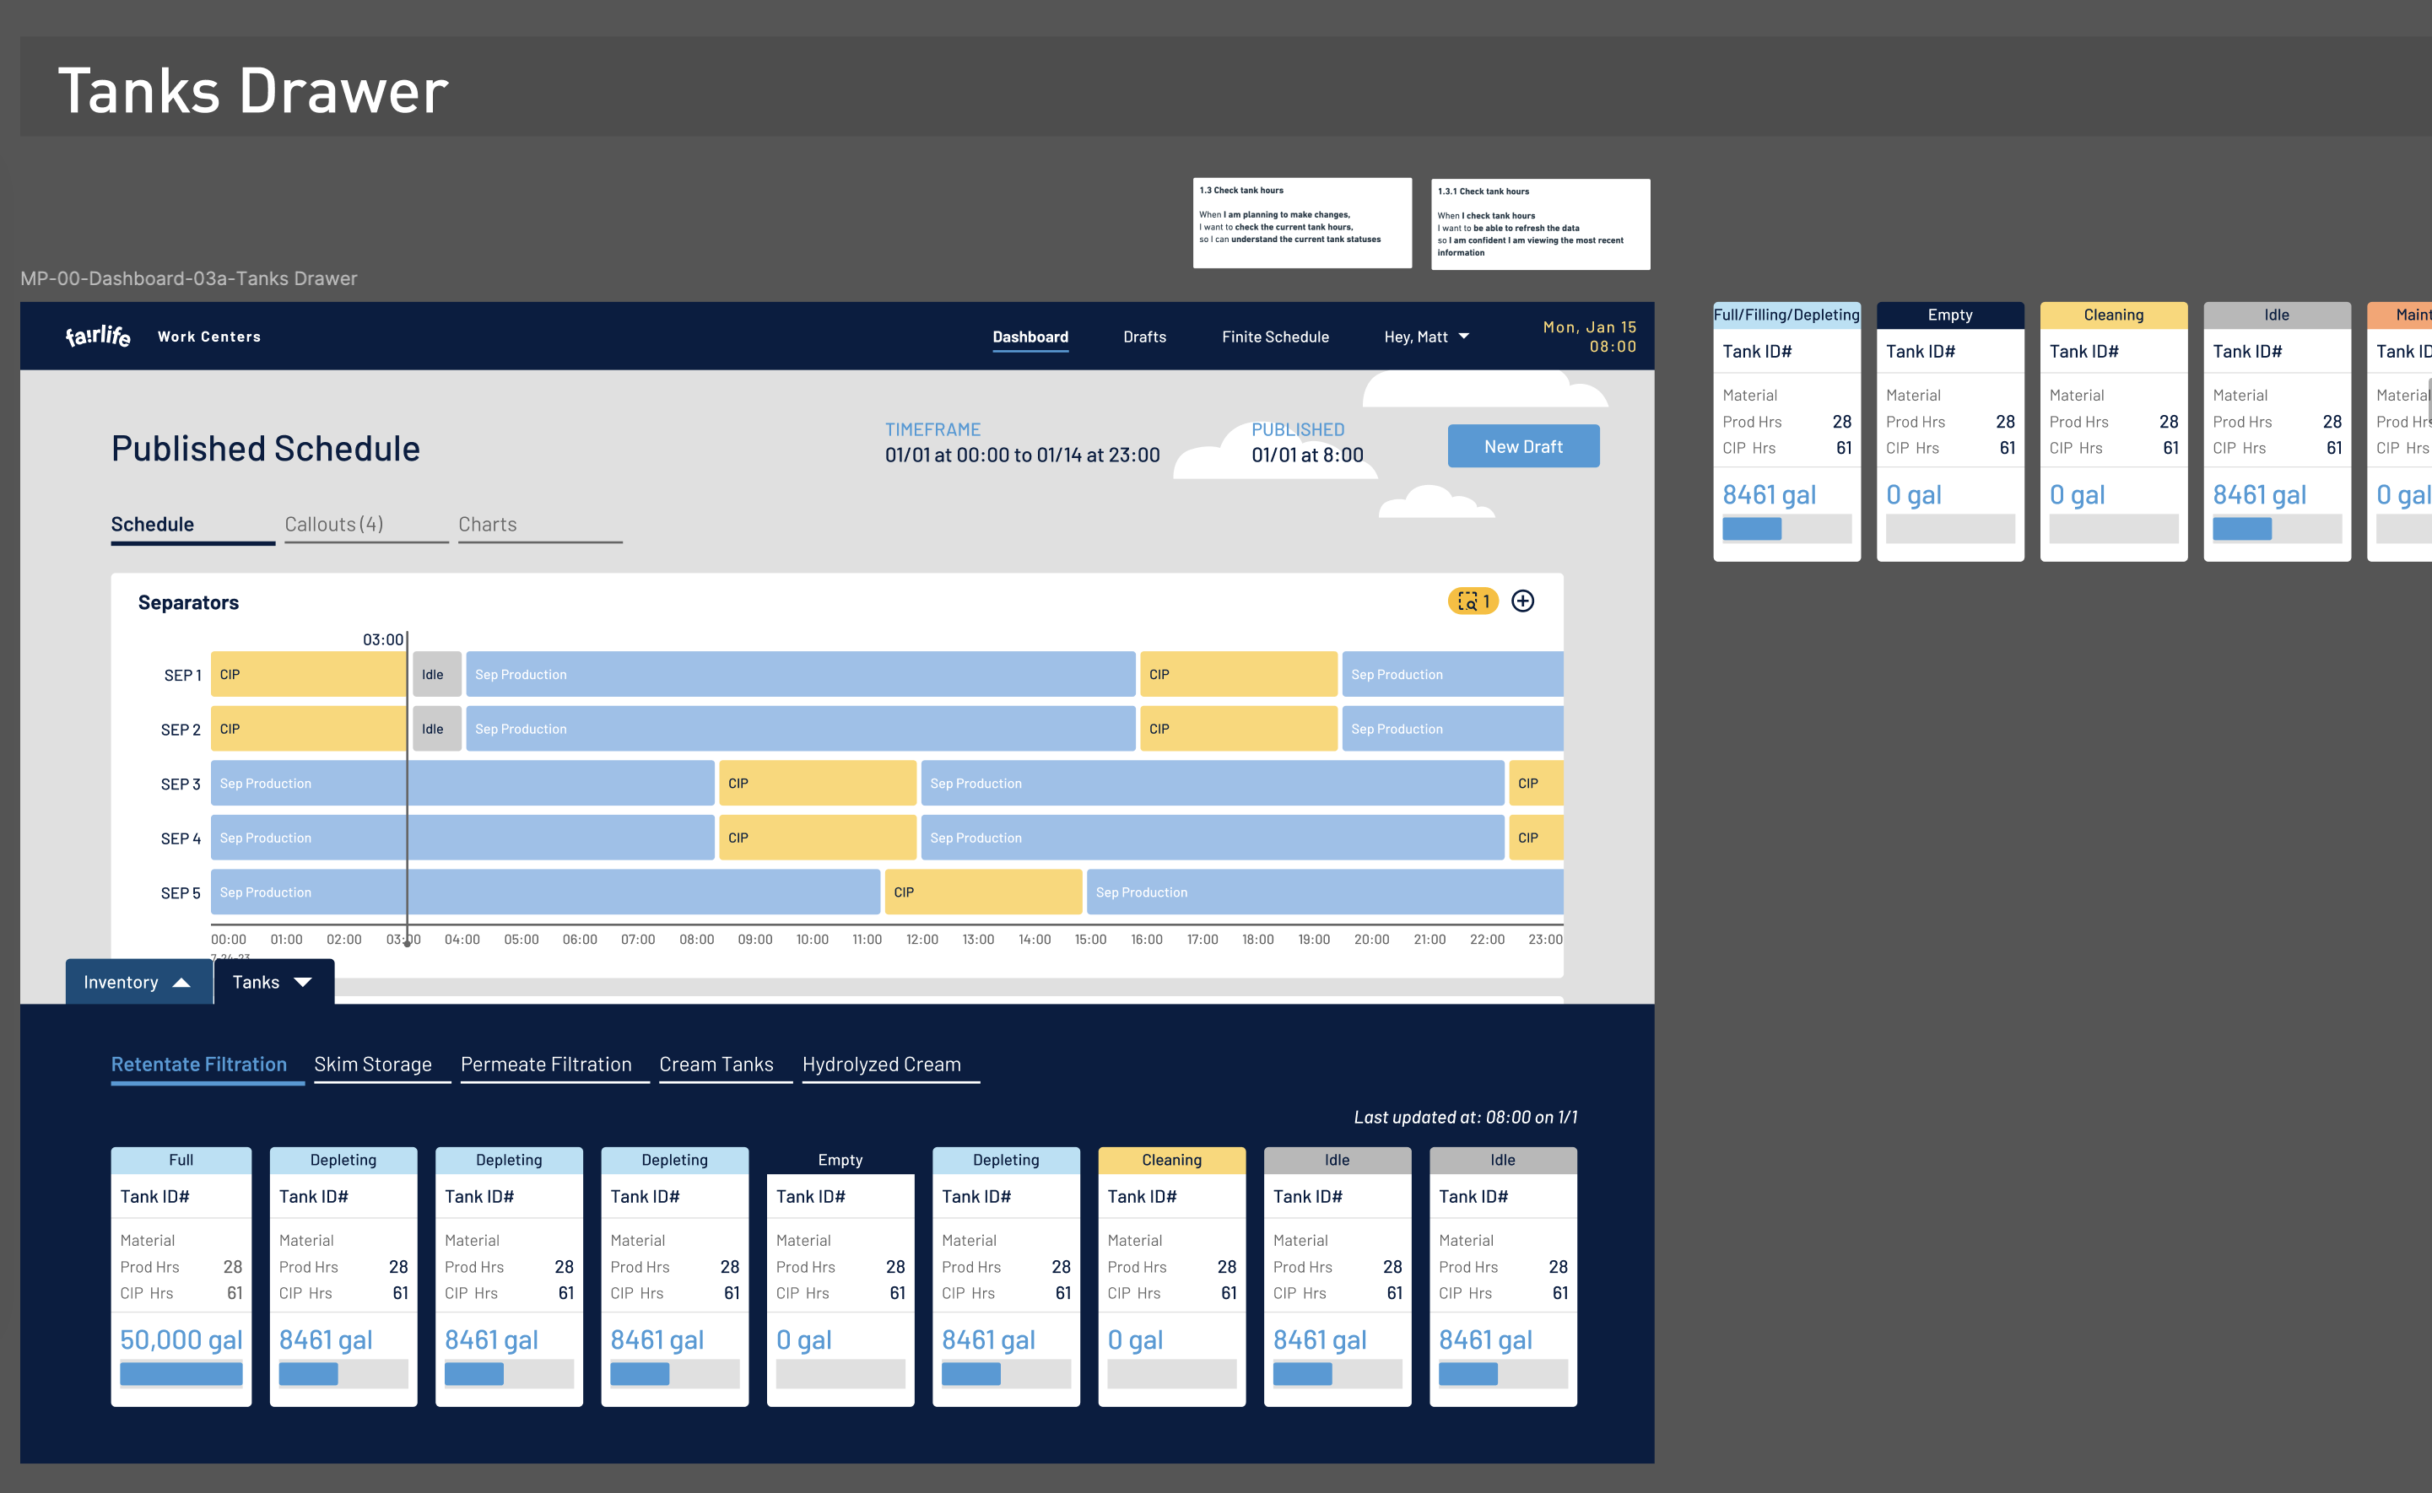Click the yellow zoom selection badge
Viewport: 2432px width, 1493px height.
point(1472,601)
